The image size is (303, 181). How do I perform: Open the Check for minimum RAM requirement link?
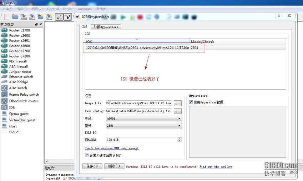111,148
